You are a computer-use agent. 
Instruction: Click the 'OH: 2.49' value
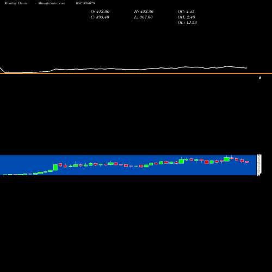coord(186,17)
